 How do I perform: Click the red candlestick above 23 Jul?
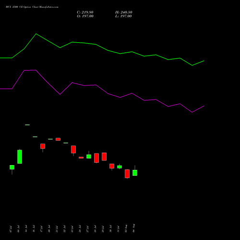(73, 149)
